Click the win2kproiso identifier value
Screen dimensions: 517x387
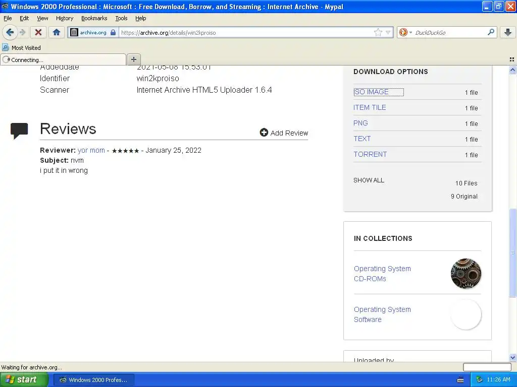(x=158, y=78)
